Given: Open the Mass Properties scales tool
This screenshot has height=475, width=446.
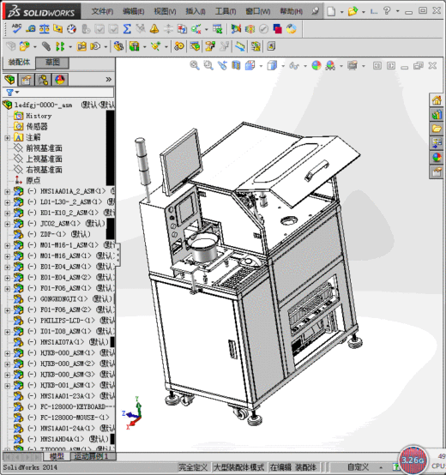Looking at the screenshot, I should click(45, 29).
